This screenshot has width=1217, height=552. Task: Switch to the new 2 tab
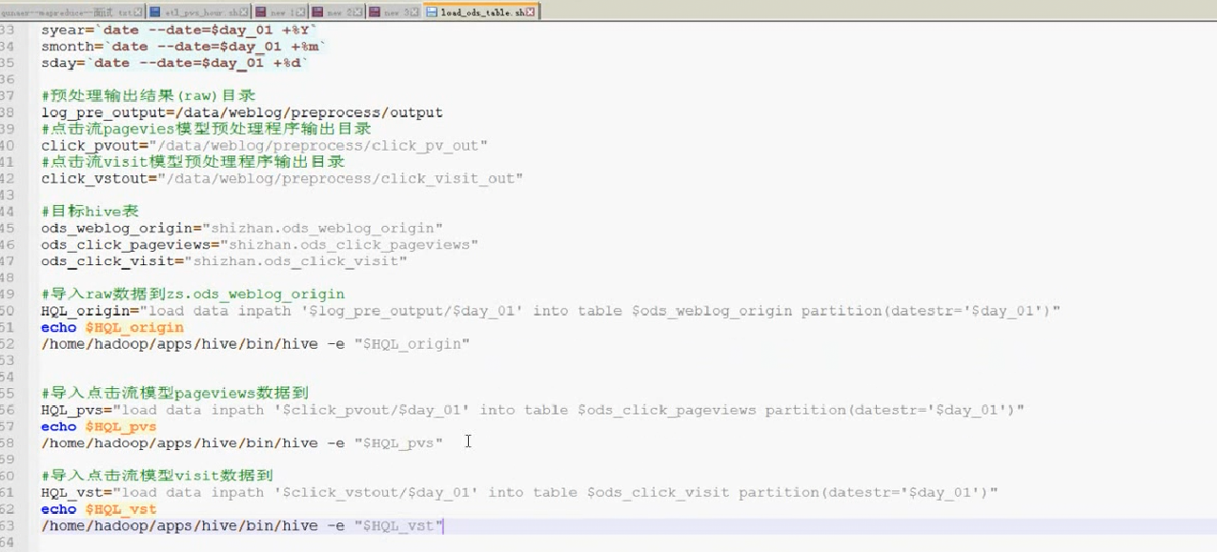click(x=337, y=12)
